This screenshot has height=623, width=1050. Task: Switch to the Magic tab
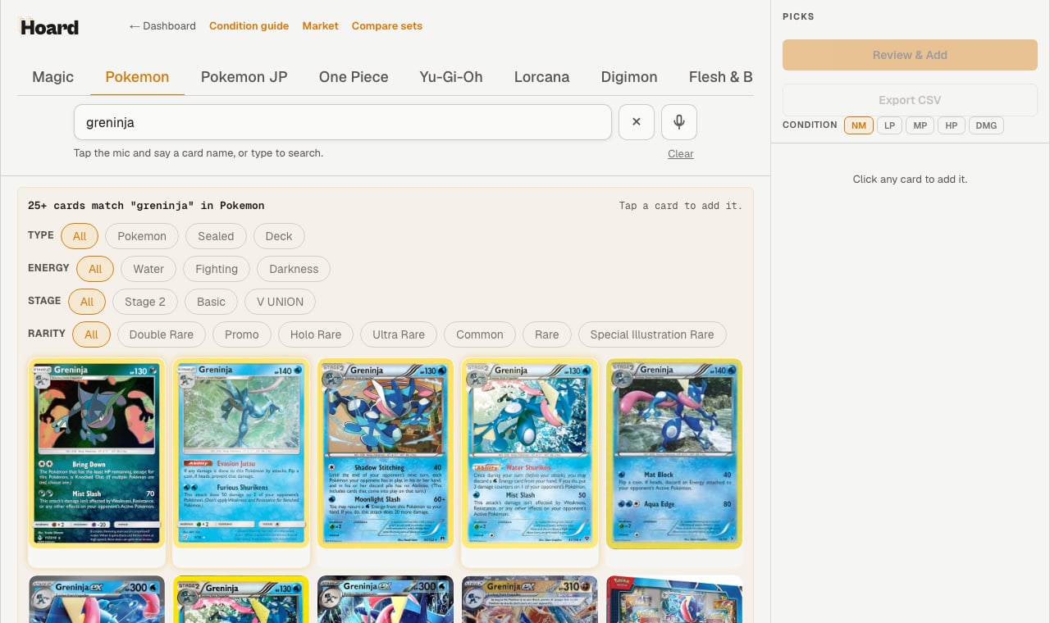(52, 77)
